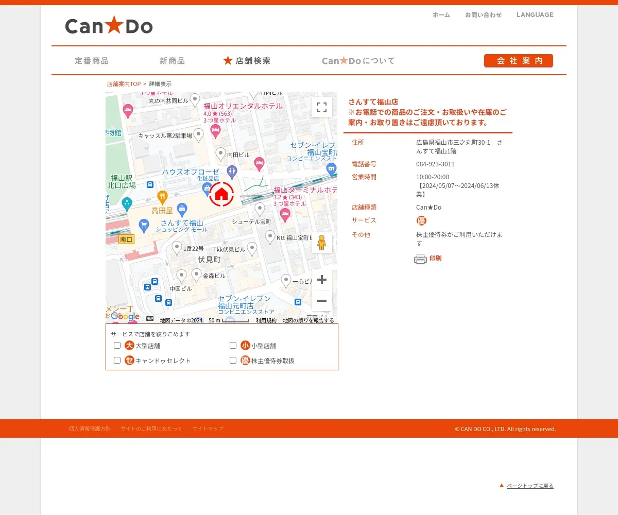Open the 新商品 menu
Viewport: 618px width, 515px height.
(x=172, y=61)
